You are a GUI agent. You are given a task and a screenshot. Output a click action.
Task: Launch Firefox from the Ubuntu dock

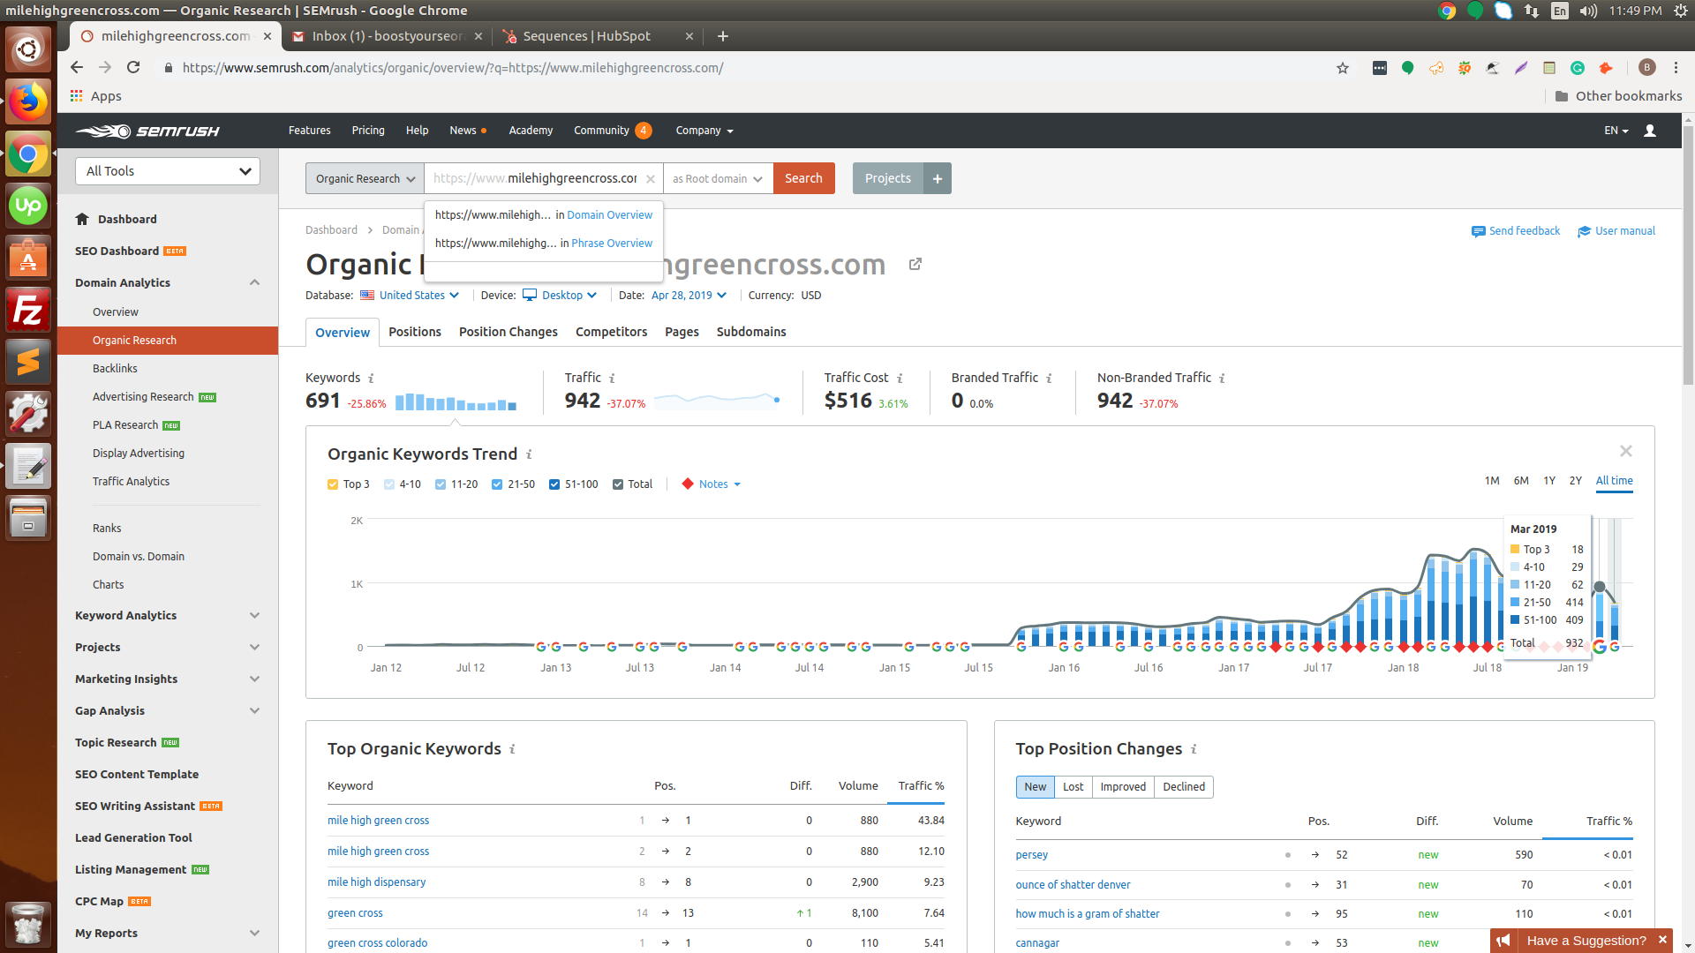tap(28, 102)
